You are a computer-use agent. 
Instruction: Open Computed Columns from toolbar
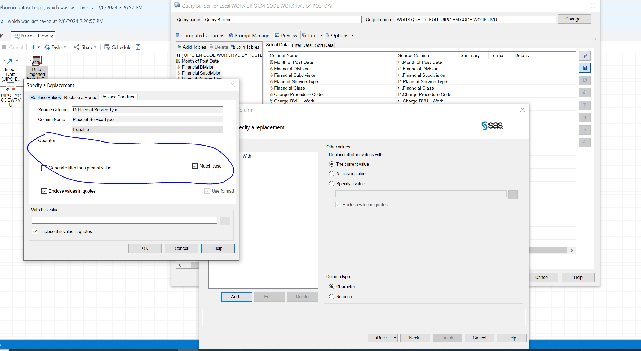pos(200,36)
